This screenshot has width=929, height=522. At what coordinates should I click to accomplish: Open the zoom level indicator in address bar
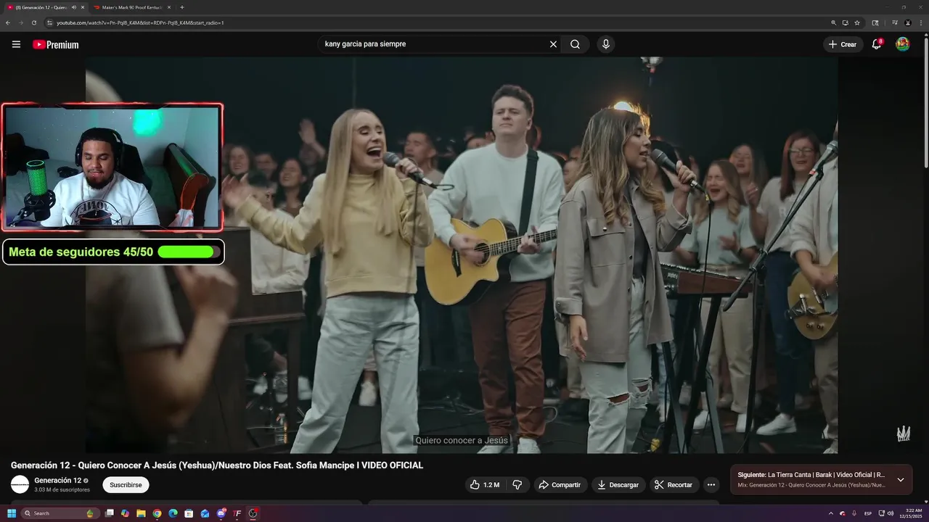[833, 22]
